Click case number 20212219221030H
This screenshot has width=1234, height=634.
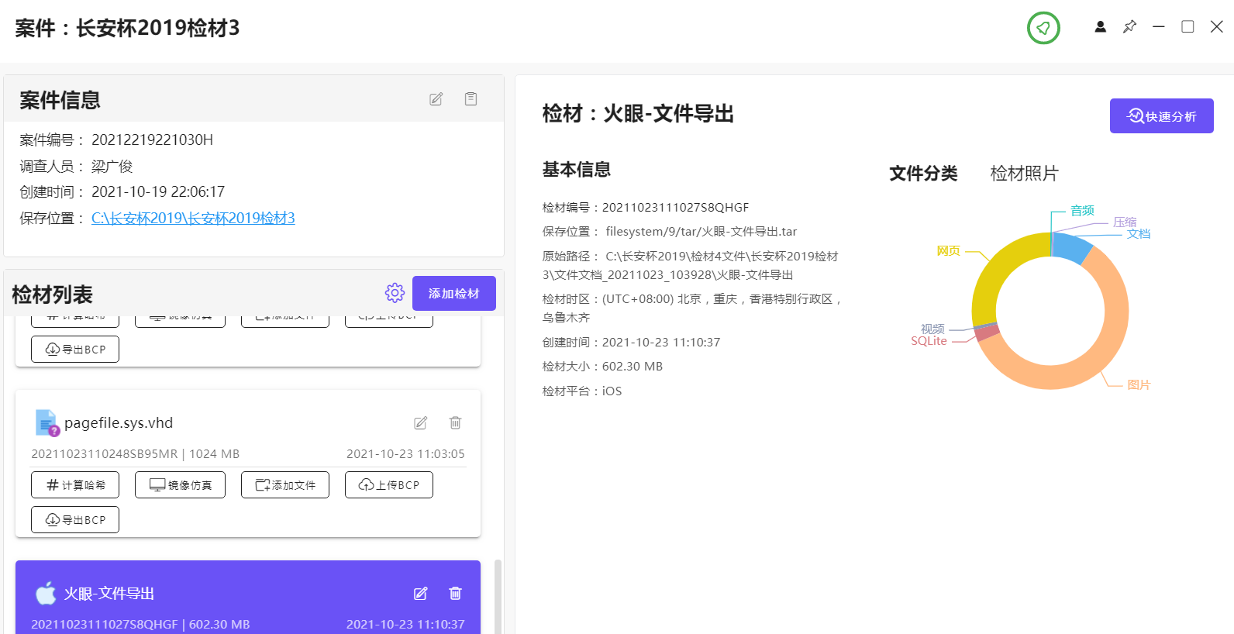point(152,140)
